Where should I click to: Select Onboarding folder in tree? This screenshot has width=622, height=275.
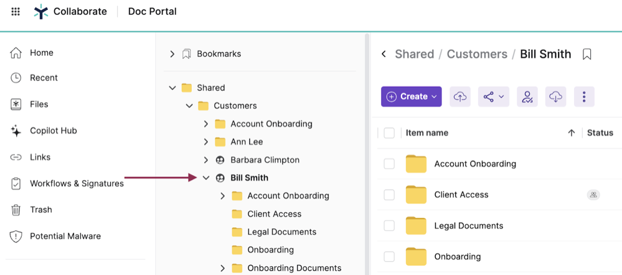[x=271, y=250]
